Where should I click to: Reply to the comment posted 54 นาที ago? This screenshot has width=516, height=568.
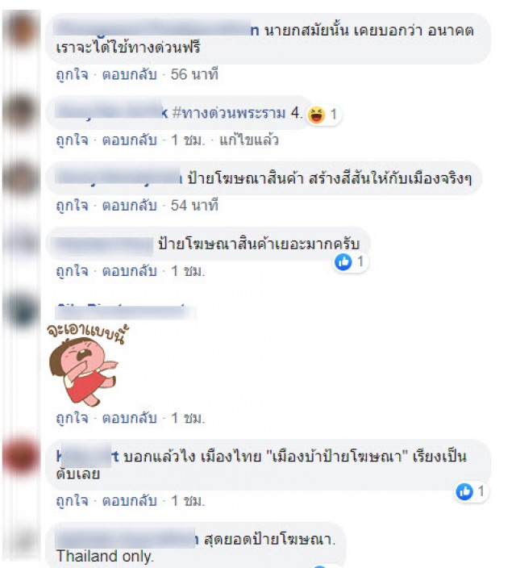(x=129, y=206)
